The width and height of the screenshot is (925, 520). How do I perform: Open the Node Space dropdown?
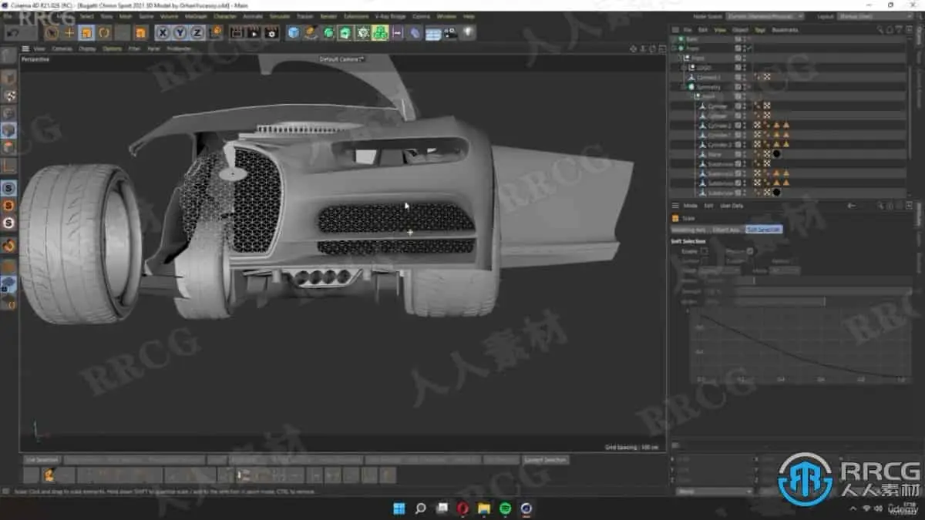click(765, 16)
